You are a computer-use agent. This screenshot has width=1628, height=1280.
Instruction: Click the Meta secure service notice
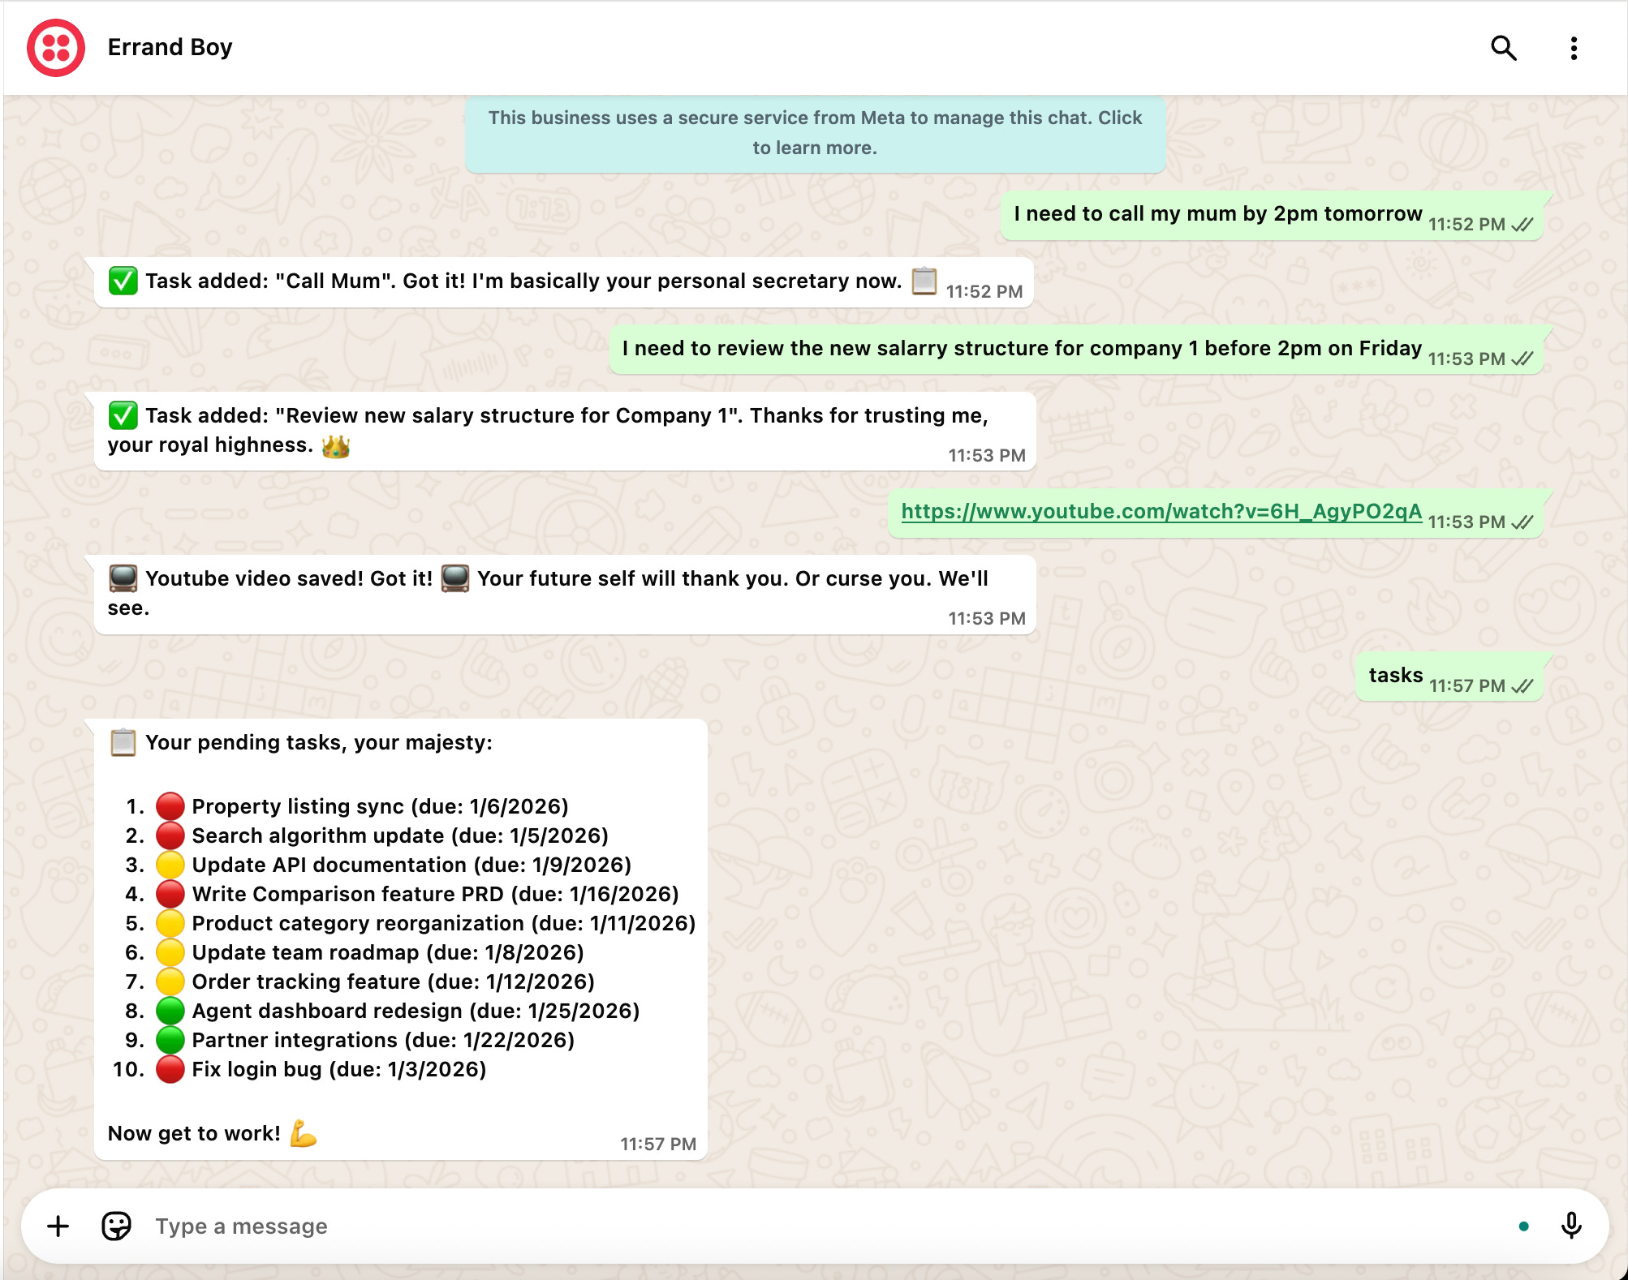815,133
